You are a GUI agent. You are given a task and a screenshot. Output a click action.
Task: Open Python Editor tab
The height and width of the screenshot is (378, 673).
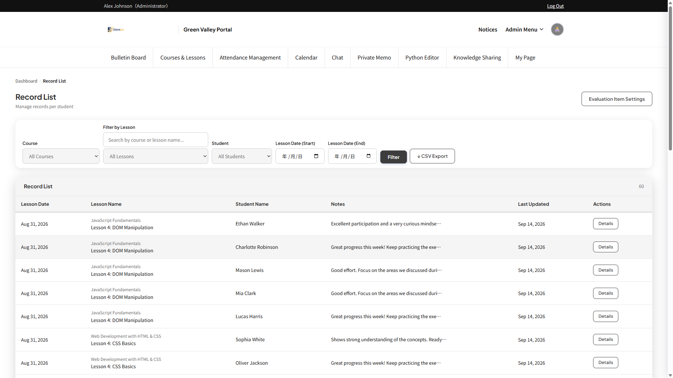click(422, 57)
